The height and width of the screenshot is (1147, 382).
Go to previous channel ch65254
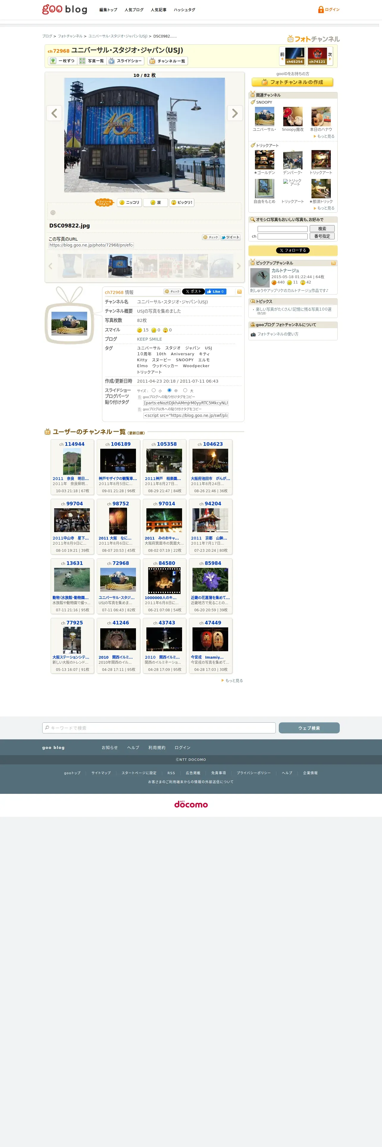[x=295, y=56]
